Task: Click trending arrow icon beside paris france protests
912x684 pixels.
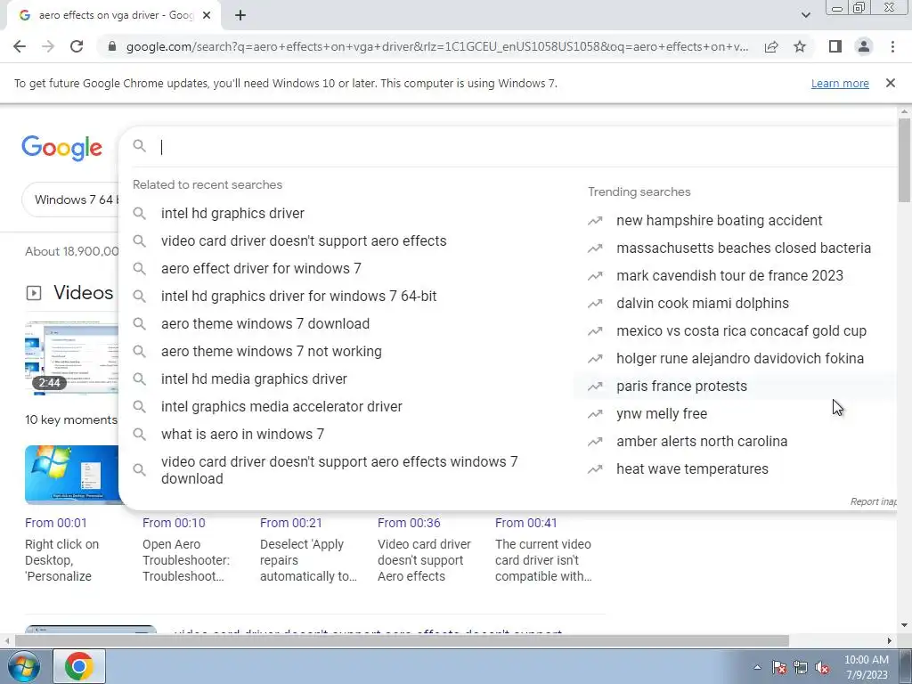Action: click(595, 387)
